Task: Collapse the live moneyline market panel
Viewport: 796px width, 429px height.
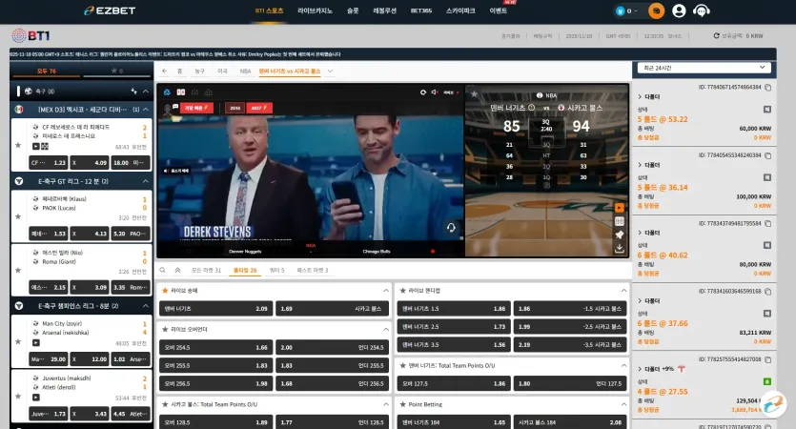Action: (x=386, y=291)
